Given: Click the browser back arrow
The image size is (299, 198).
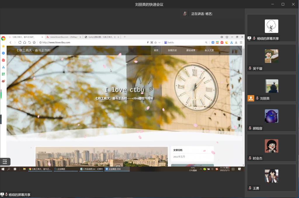Looking at the screenshot, I should [11, 43].
